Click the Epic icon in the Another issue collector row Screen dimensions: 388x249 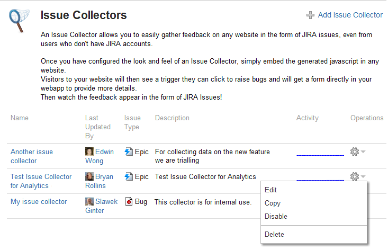click(x=129, y=152)
